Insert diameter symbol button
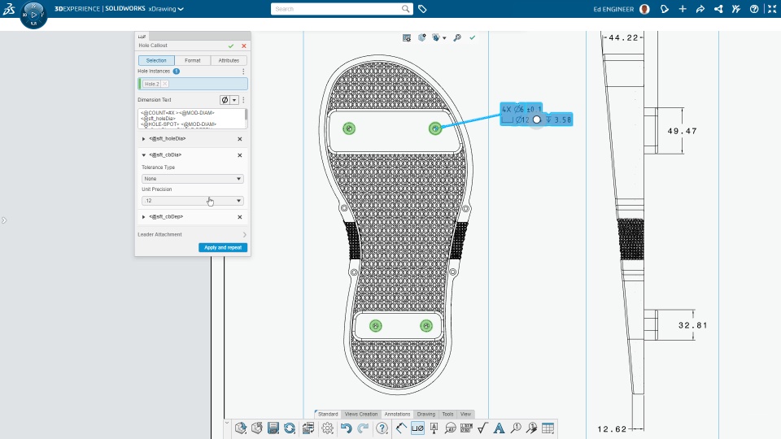The width and height of the screenshot is (781, 439). 225,100
